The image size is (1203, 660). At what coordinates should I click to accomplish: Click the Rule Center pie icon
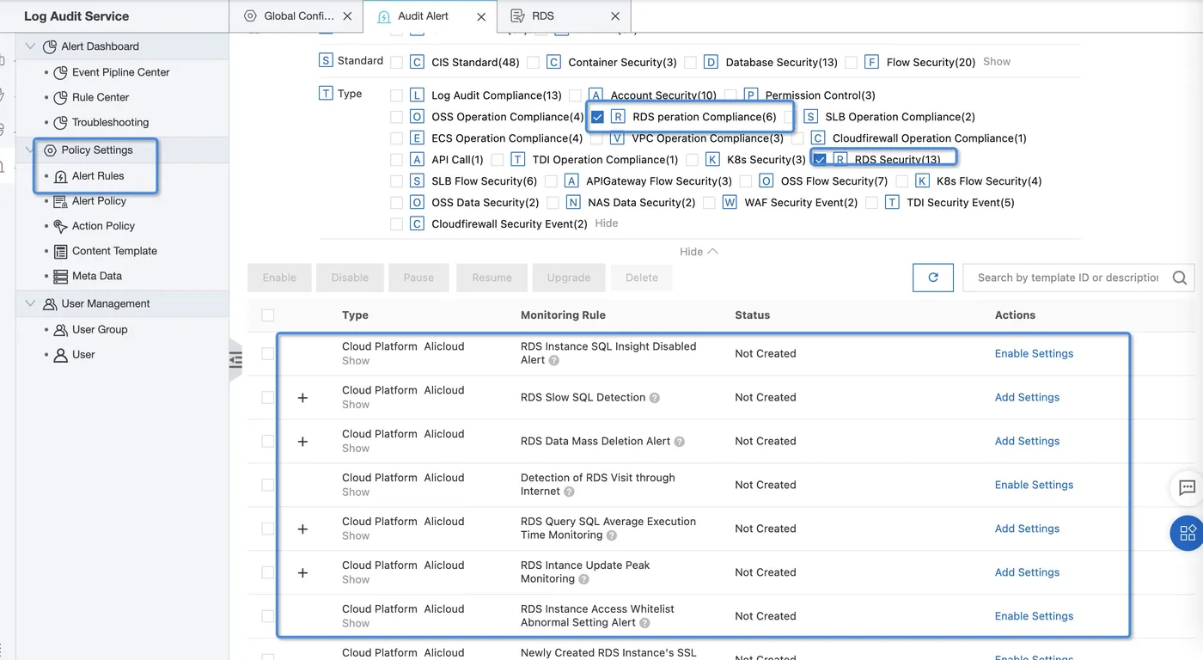[x=60, y=98]
